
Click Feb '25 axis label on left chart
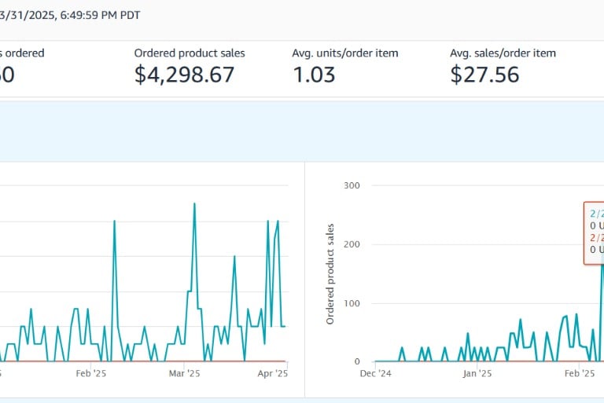[x=90, y=375]
